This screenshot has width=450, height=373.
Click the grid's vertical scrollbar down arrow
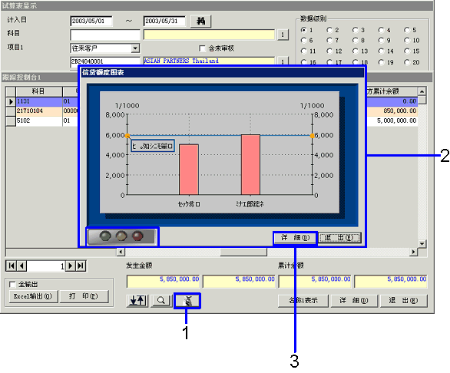click(x=422, y=244)
